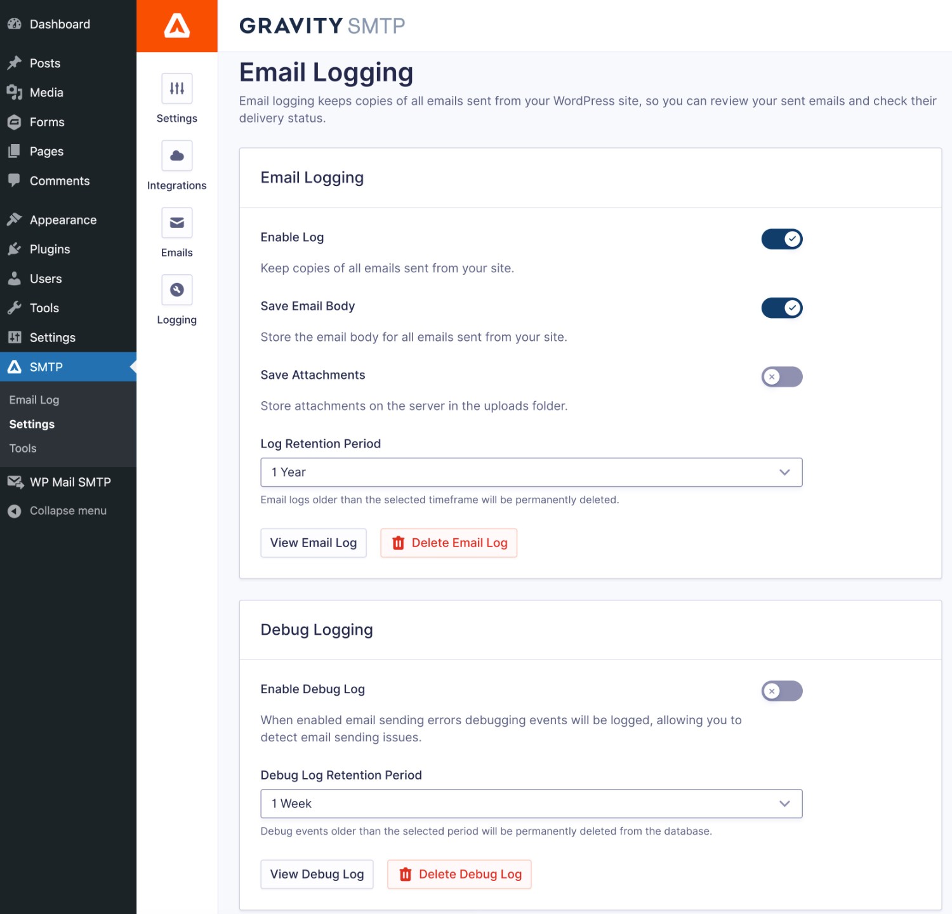The image size is (952, 914).
Task: Click the View Debug Log button
Action: [x=317, y=874]
